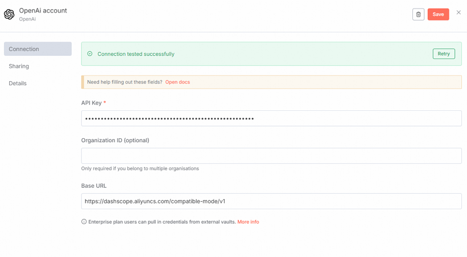Viewport: 467px width, 257px height.
Task: Click the 'OpenAi' subtitle under the title
Action: 27,19
